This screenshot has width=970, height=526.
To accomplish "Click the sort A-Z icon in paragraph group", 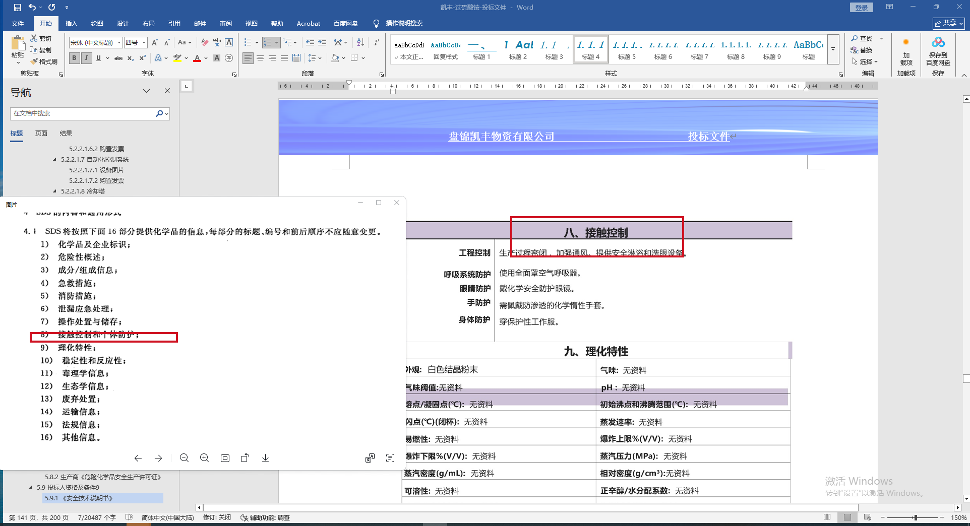I will click(360, 43).
